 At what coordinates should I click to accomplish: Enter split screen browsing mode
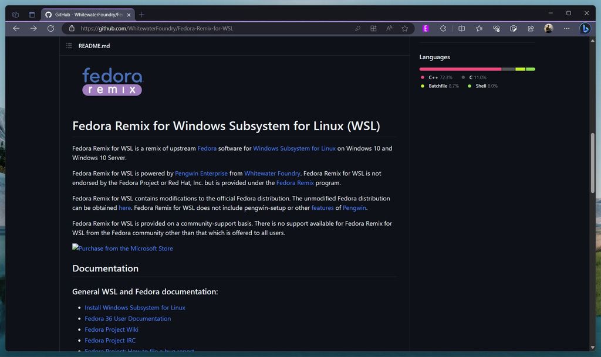point(462,28)
